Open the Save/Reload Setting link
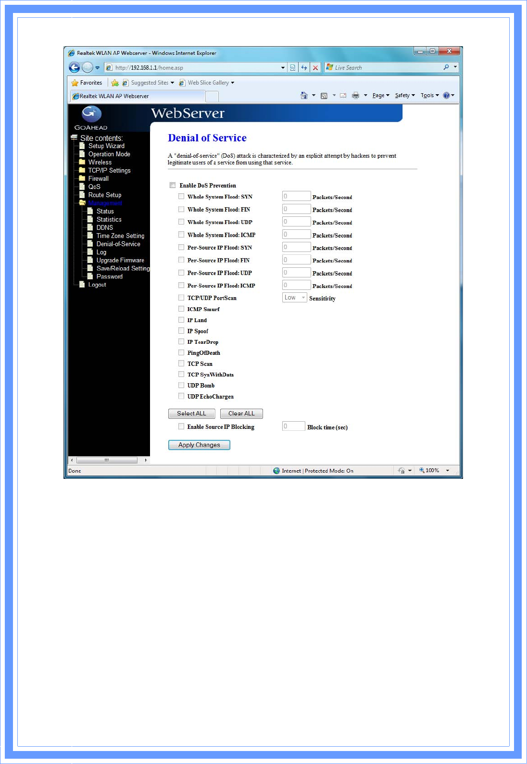Viewport: 527px width, 764px height. click(x=123, y=268)
